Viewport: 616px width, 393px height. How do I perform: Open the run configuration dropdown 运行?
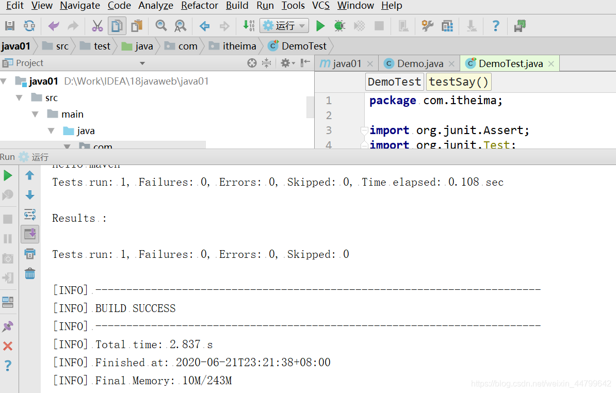tap(284, 26)
